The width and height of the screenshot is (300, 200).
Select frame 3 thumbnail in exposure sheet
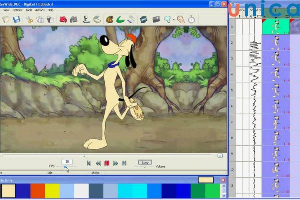pyautogui.click(x=275, y=58)
